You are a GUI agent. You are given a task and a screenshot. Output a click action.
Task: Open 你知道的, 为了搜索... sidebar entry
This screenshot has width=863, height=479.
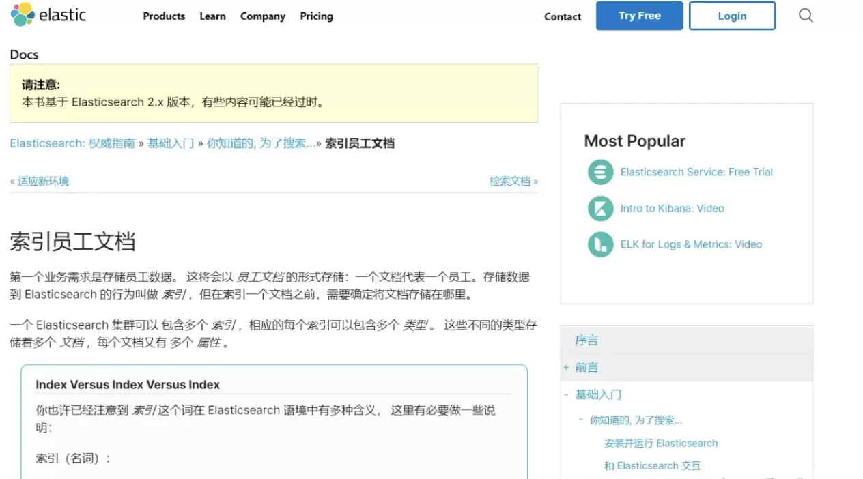[x=636, y=420]
